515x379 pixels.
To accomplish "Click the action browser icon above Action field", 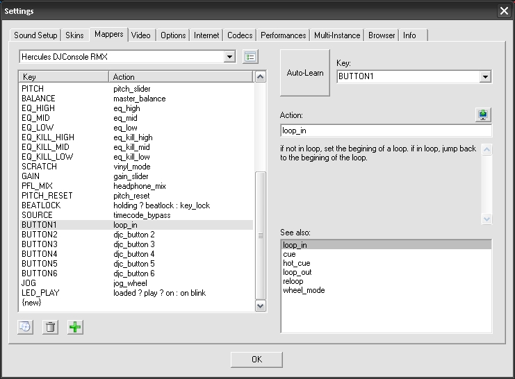I will coord(483,115).
